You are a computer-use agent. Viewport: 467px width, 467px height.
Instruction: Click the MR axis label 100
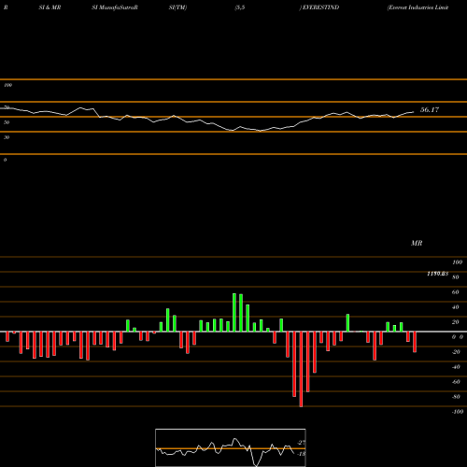[458, 262]
